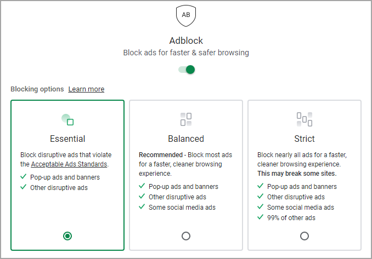Viewport: 372px width, 259px height.
Task: Turn off the Adblock toggle switch
Action: point(187,70)
